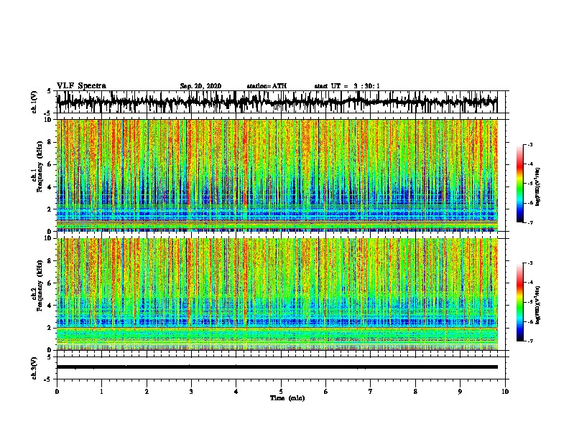Click the "6" tick on ch.1 frequency axis
The height and width of the screenshot is (439, 569).
(51, 164)
